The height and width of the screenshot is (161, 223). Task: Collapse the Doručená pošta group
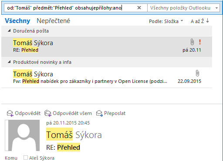pyautogui.click(x=9, y=31)
